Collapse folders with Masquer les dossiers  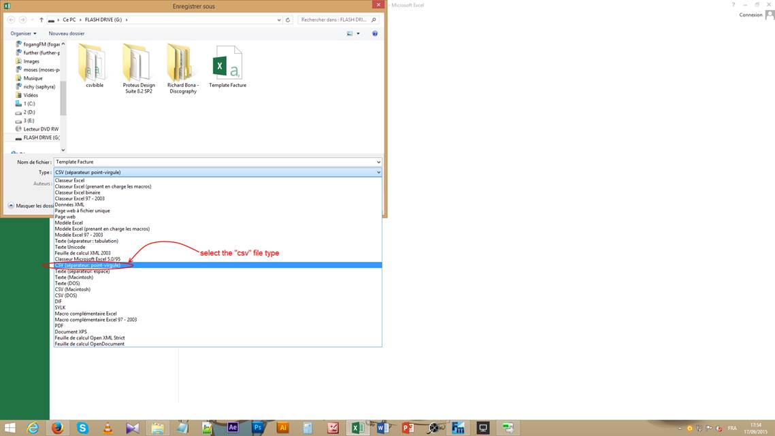click(31, 205)
